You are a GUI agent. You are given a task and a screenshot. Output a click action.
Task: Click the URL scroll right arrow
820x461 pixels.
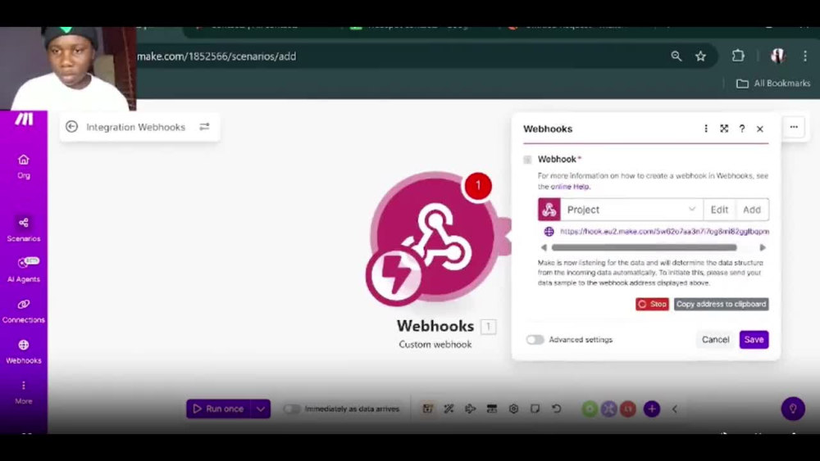click(763, 247)
